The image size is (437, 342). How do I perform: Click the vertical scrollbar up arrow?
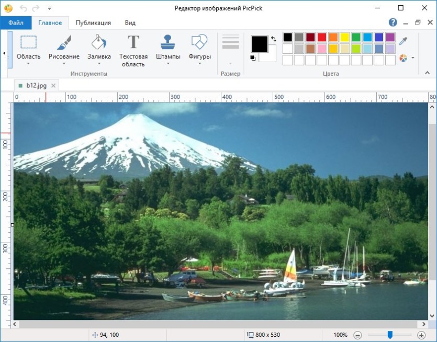coord(432,107)
